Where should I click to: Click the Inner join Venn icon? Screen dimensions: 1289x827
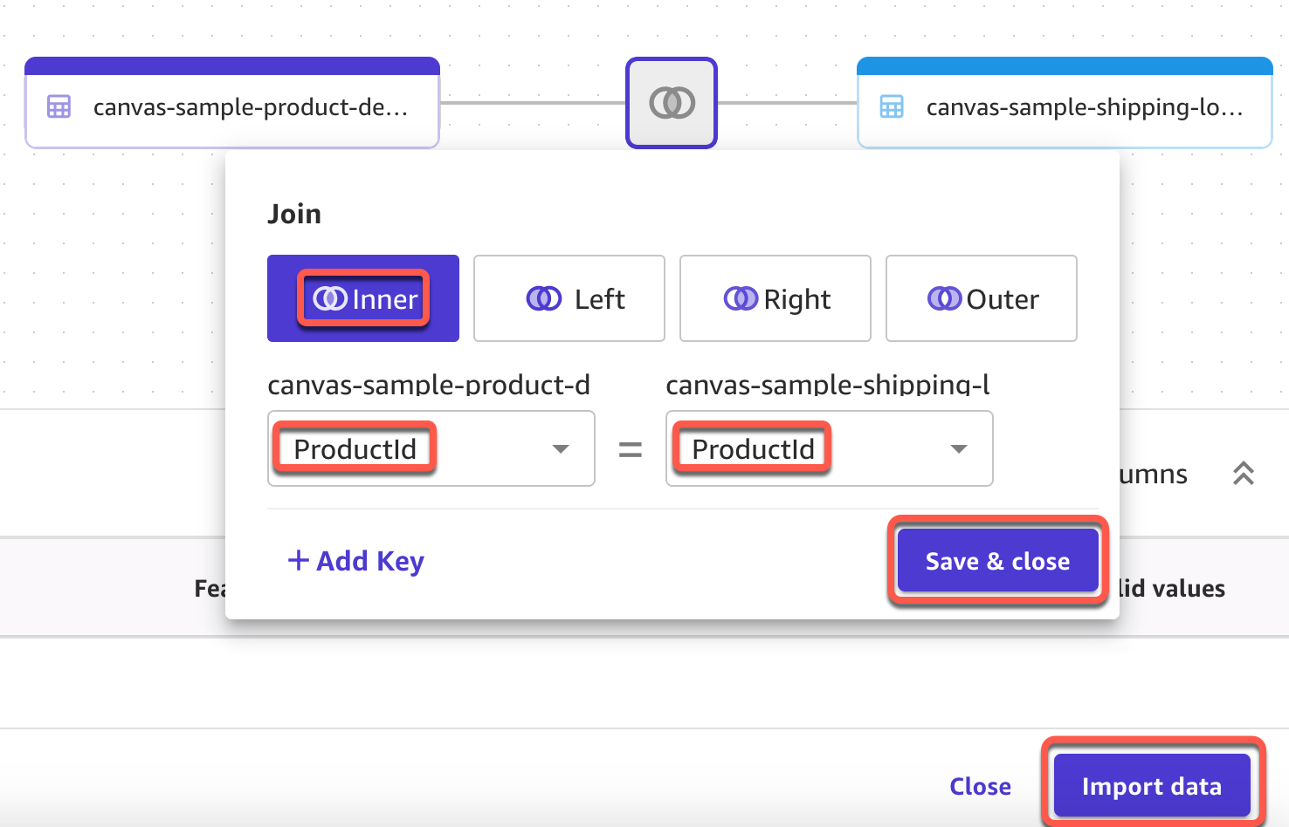point(330,299)
